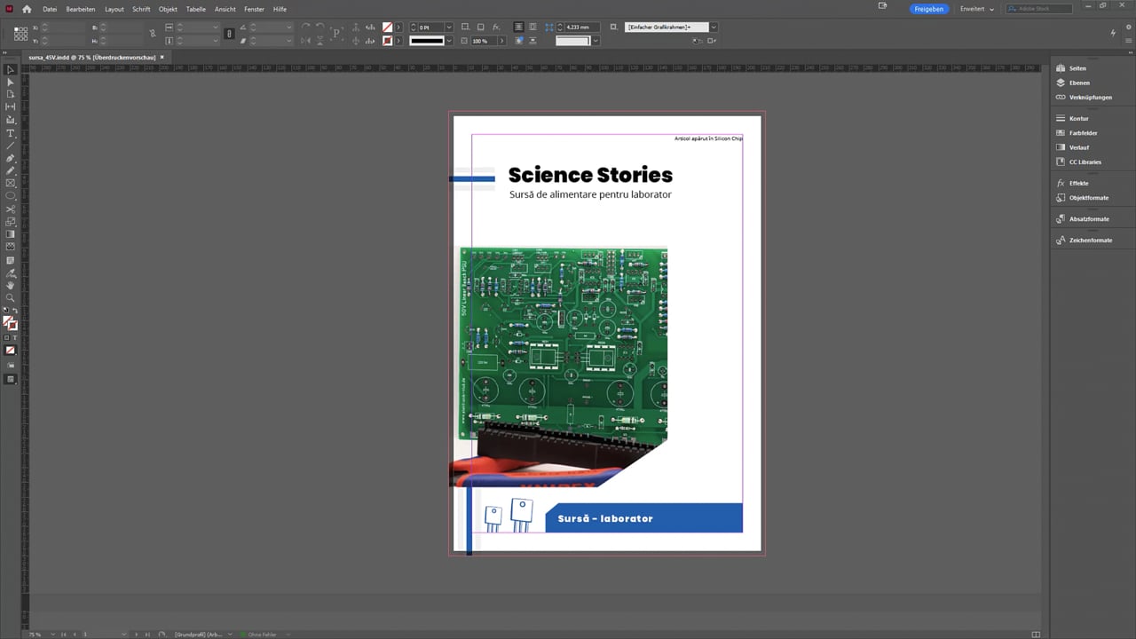Switch to the sursa_45V.indd document tab
Image resolution: width=1136 pixels, height=639 pixels.
[x=92, y=58]
